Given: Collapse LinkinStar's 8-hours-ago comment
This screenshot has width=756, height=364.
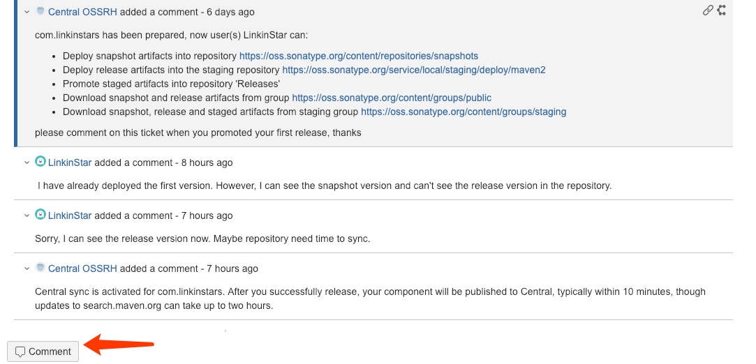Looking at the screenshot, I should pyautogui.click(x=27, y=162).
